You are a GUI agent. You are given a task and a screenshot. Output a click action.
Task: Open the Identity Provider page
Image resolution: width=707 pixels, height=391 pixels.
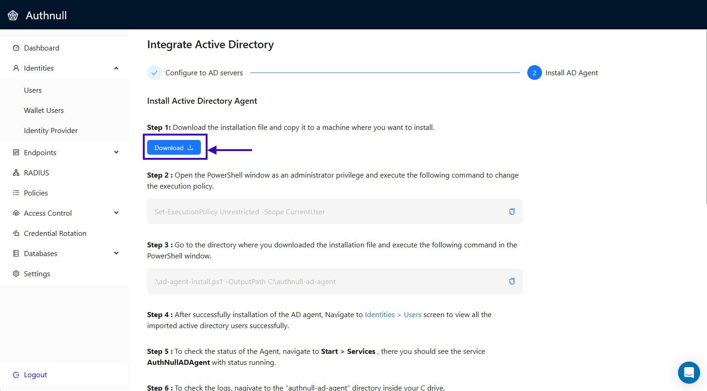pyautogui.click(x=51, y=130)
